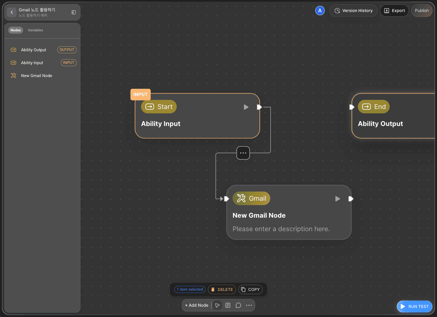The width and height of the screenshot is (437, 317).
Task: Click the Export button
Action: pos(394,11)
